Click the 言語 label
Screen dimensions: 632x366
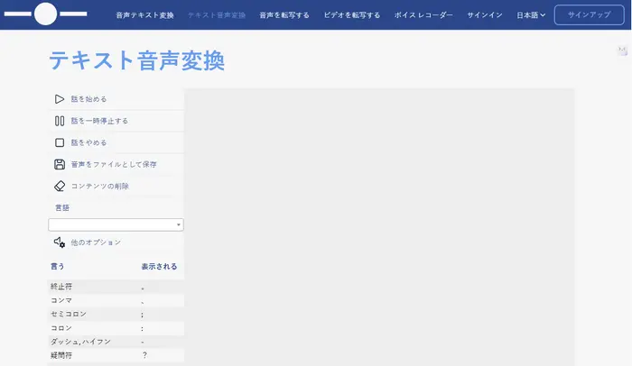62,207
